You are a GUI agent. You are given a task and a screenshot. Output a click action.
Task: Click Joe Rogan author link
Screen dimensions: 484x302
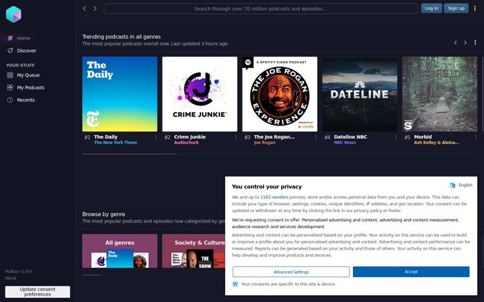265,143
